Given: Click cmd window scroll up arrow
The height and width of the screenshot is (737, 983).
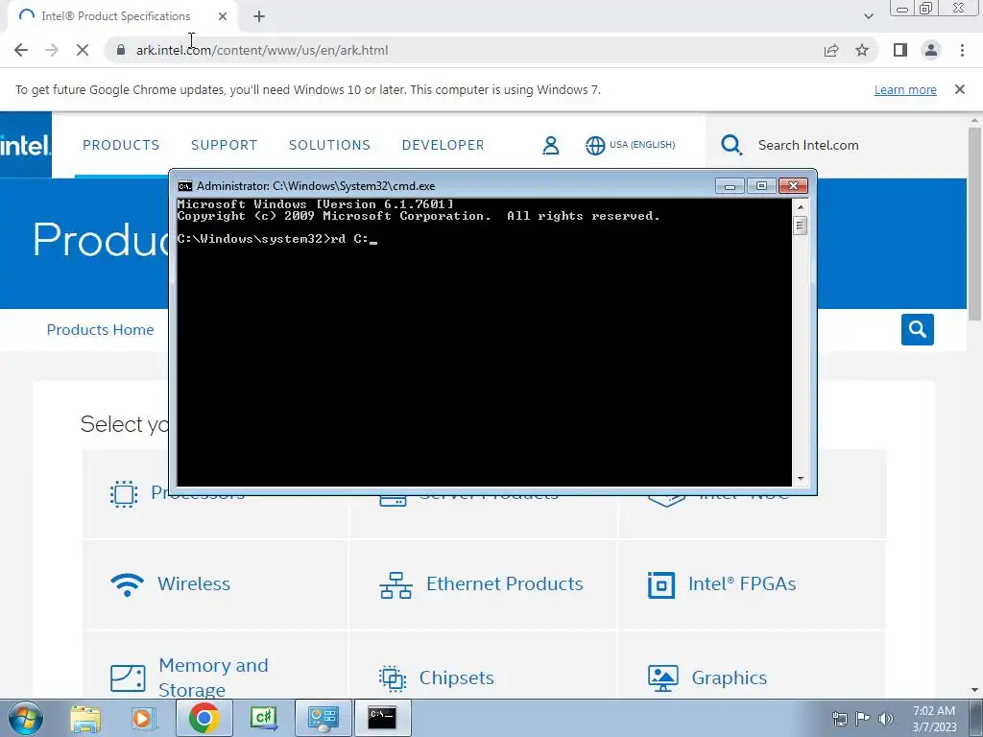Looking at the screenshot, I should coord(800,207).
